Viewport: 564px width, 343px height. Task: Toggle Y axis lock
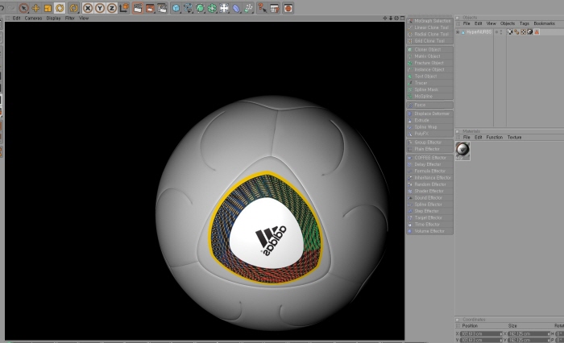coord(100,8)
